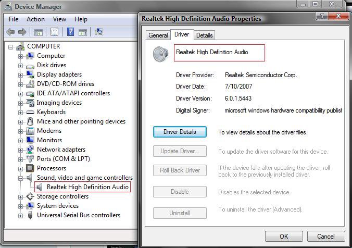Click the Uninstall button
This screenshot has height=248, width=352.
pos(180,213)
